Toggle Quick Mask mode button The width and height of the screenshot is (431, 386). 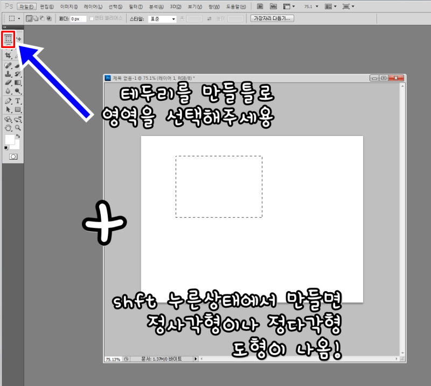pos(13,156)
